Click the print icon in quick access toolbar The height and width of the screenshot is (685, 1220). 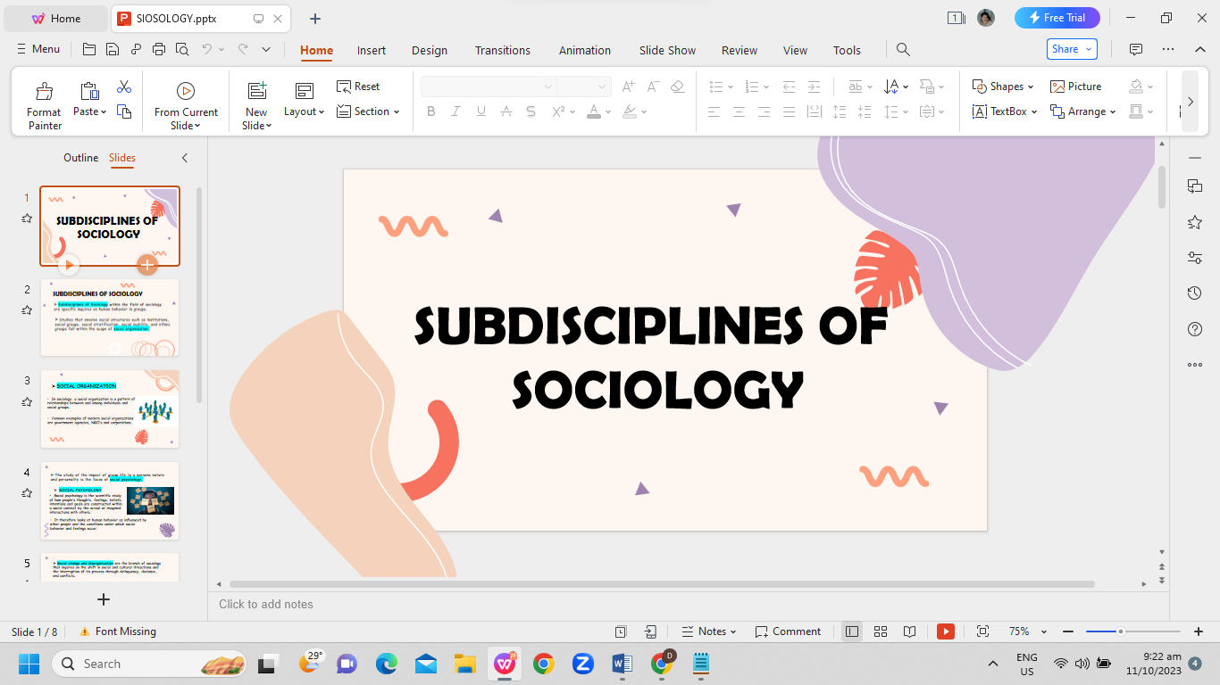pyautogui.click(x=159, y=49)
